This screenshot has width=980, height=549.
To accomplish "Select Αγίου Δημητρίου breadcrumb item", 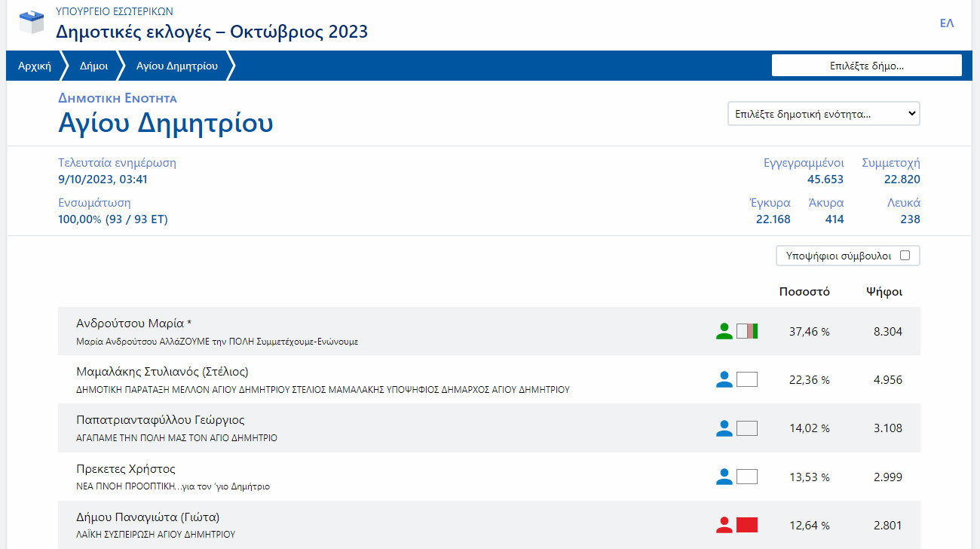I will point(177,66).
